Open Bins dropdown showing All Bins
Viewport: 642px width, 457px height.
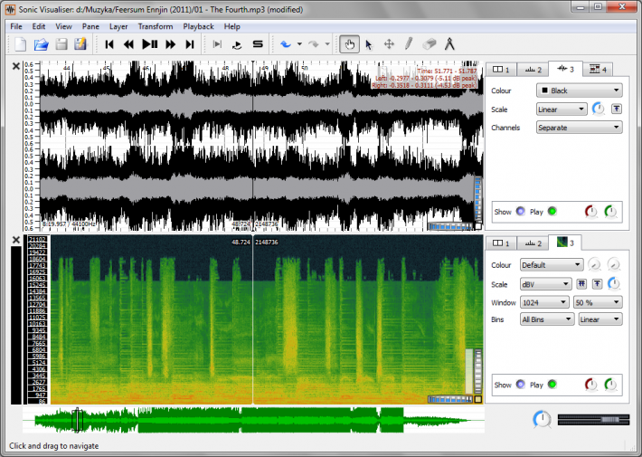[x=546, y=319]
